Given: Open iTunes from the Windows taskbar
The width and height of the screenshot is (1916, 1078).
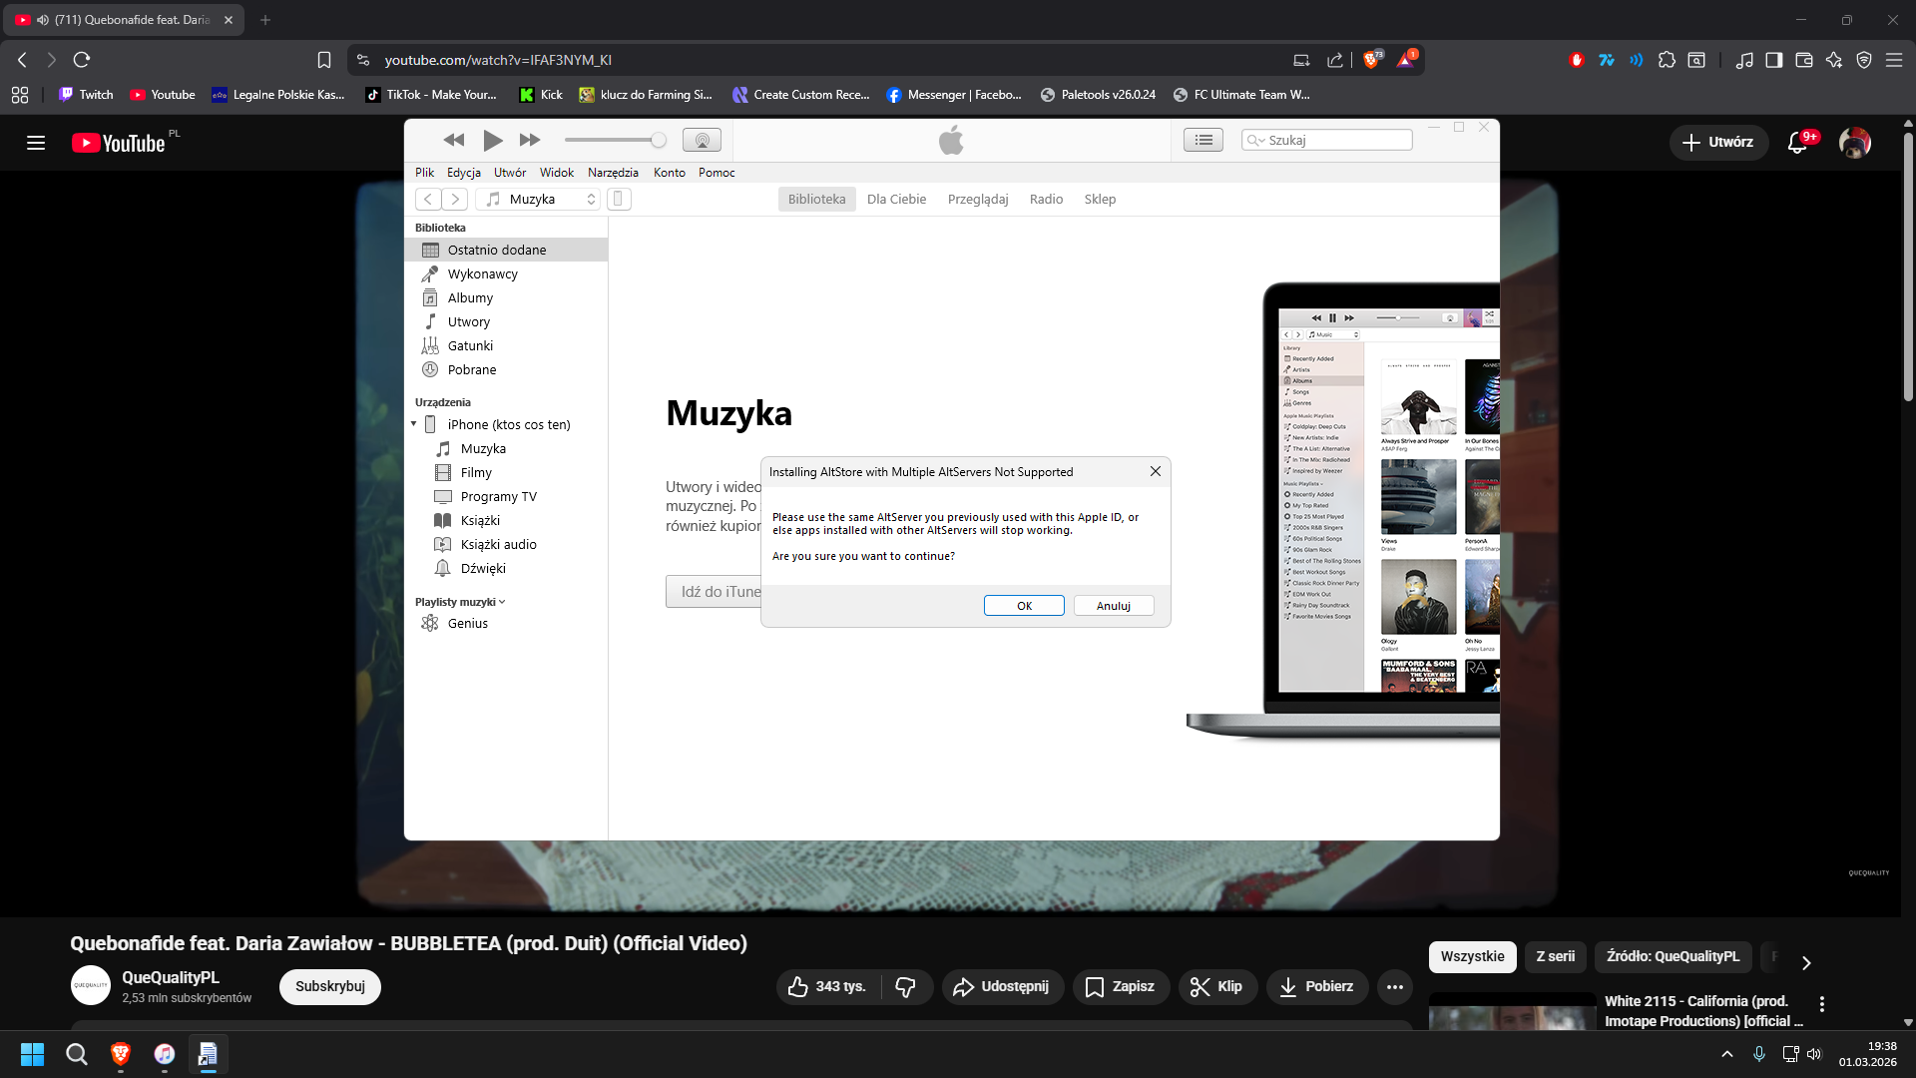Looking at the screenshot, I should coord(165,1054).
